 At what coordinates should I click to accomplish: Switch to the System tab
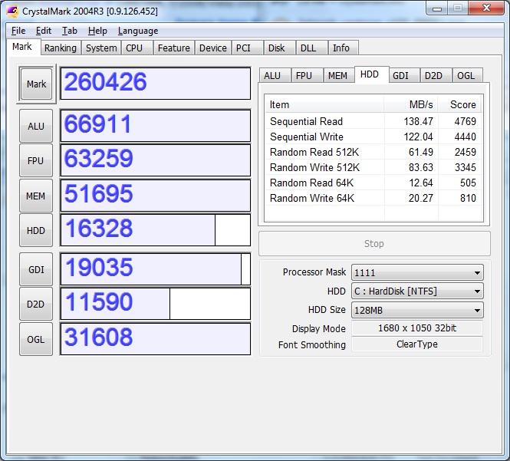pos(101,48)
